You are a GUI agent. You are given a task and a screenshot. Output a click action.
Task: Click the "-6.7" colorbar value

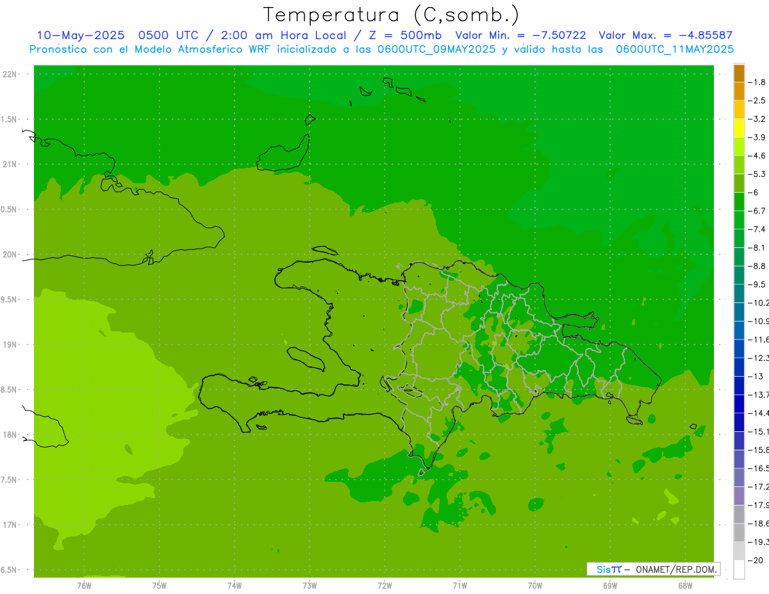(x=757, y=211)
